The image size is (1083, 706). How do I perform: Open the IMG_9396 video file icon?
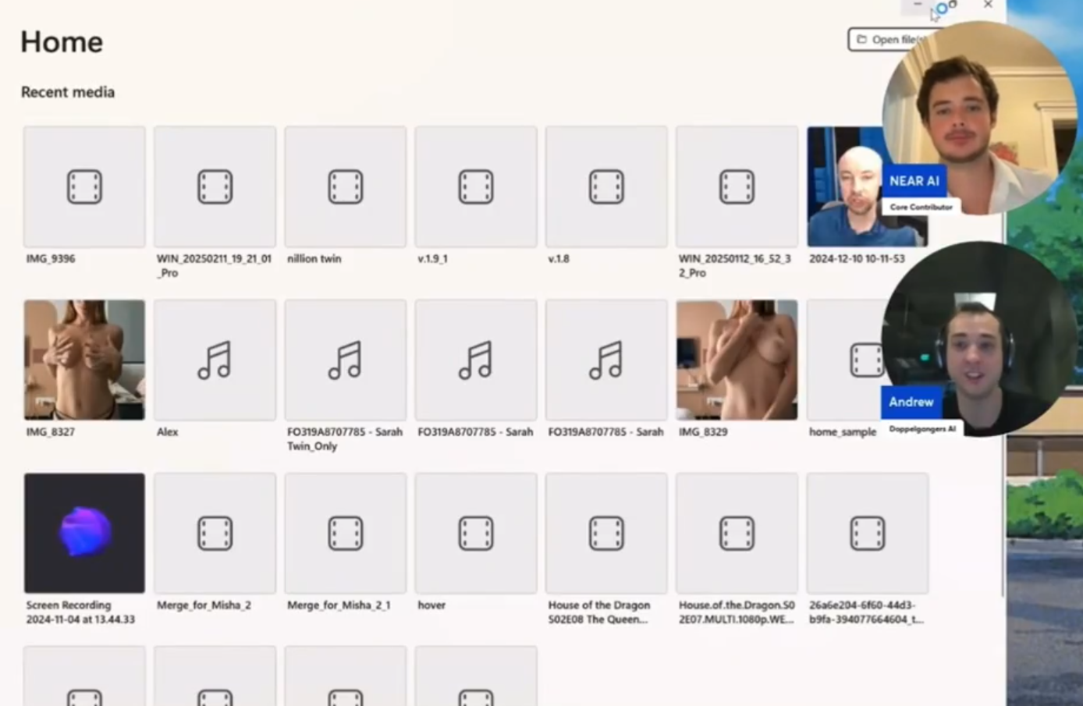pos(84,187)
